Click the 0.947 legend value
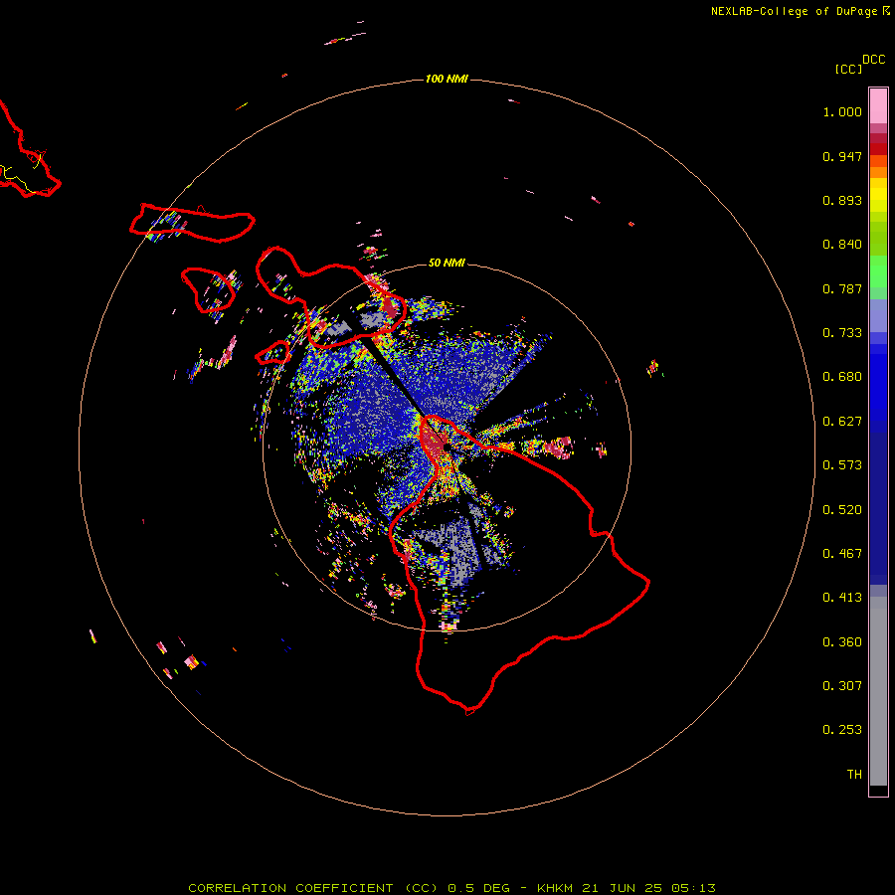The image size is (895, 895). pyautogui.click(x=842, y=156)
